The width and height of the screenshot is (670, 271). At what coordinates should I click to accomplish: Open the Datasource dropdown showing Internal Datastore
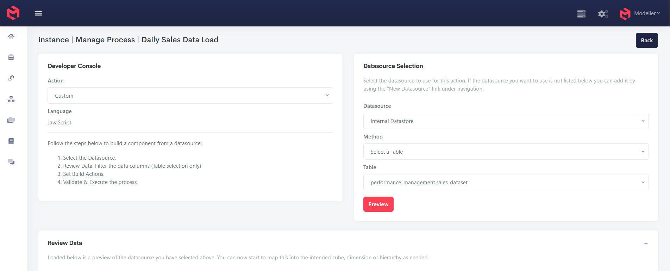(506, 121)
